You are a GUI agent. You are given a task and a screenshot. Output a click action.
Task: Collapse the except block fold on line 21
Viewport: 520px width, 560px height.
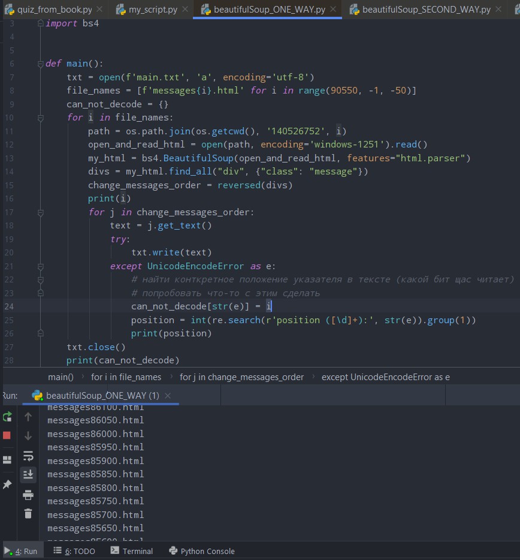click(40, 266)
